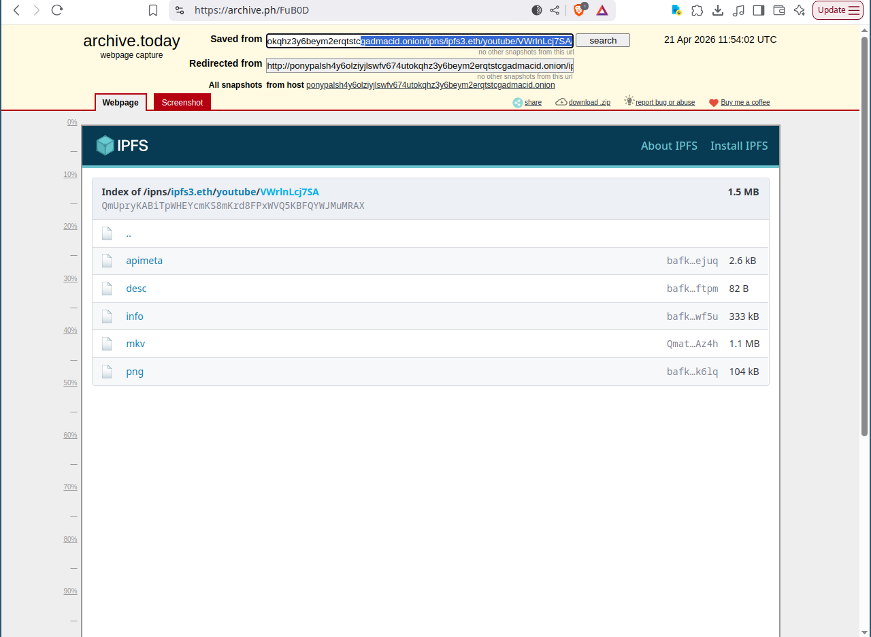Viewport: 871px width, 637px height.
Task: Click the download .zip cloud icon
Action: click(561, 102)
